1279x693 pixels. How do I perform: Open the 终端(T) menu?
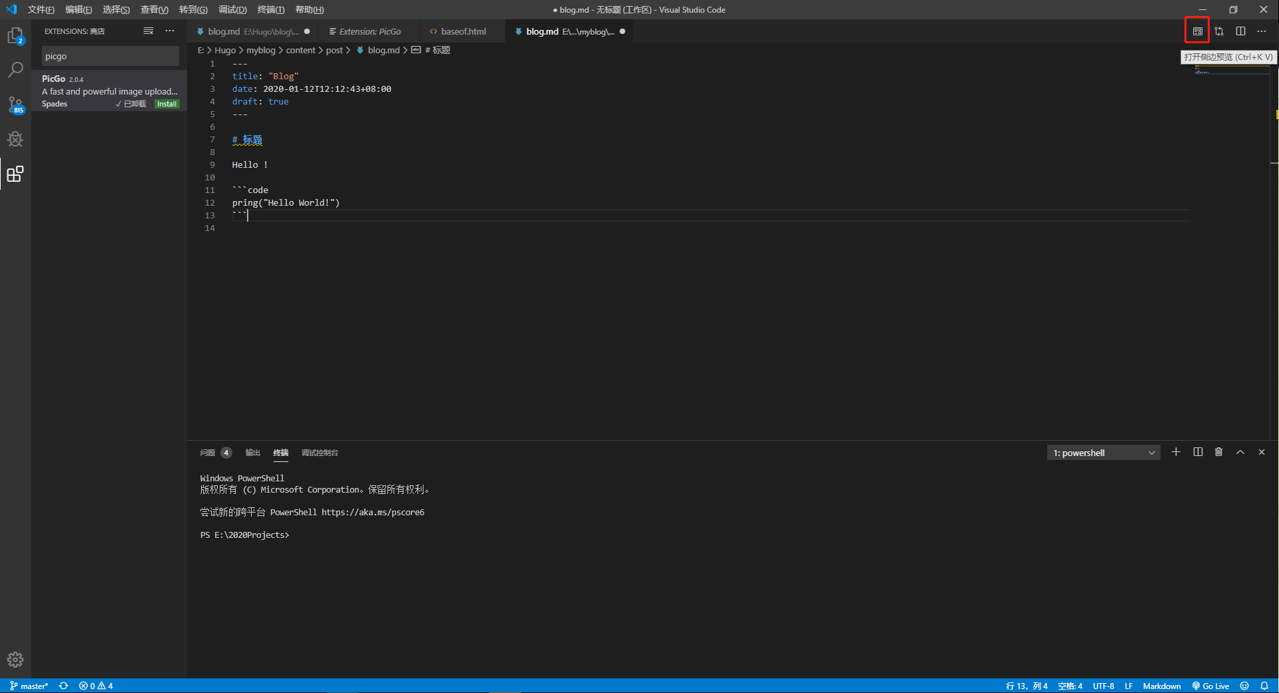point(271,9)
